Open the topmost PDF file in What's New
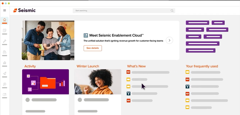The width and height of the screenshot is (240, 115). pos(128,72)
